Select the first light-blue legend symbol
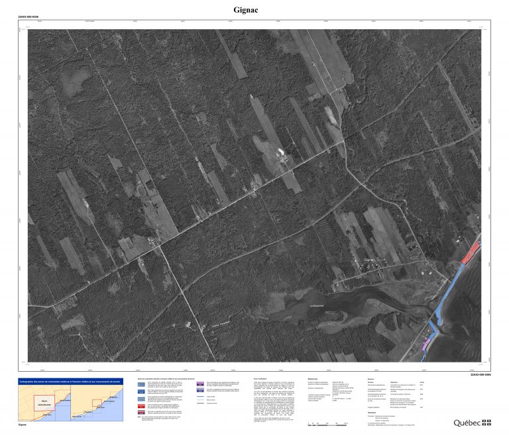Viewport: 509px width, 436px height. (x=140, y=386)
